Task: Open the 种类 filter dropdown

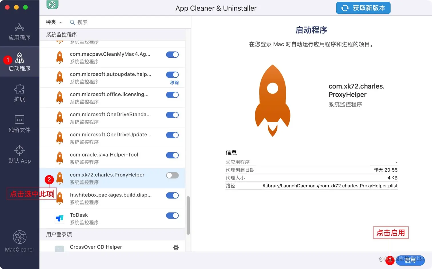Action: (x=54, y=22)
